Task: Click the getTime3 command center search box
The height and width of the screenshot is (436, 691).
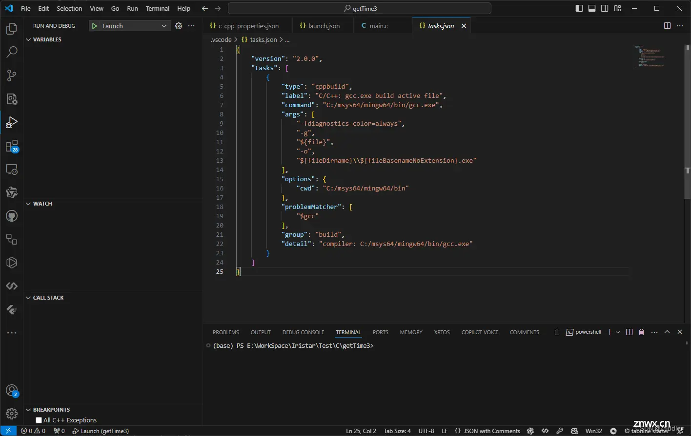Action: [360, 8]
